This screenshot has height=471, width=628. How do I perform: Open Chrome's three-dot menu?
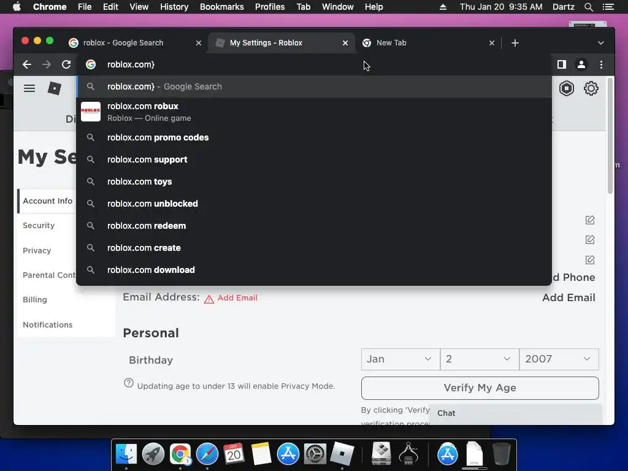point(601,64)
